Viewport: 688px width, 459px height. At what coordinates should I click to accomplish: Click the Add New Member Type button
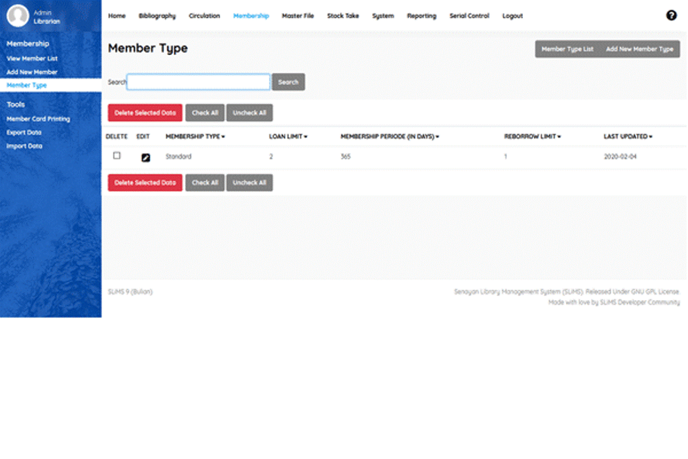640,49
